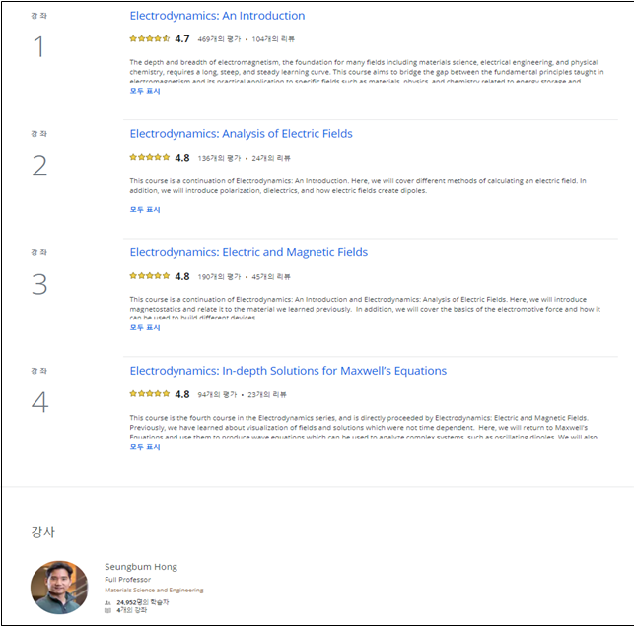Open Electrodynamics: Electric and Magnetic Fields link
Viewport: 634px width, 626px height.
tap(248, 252)
